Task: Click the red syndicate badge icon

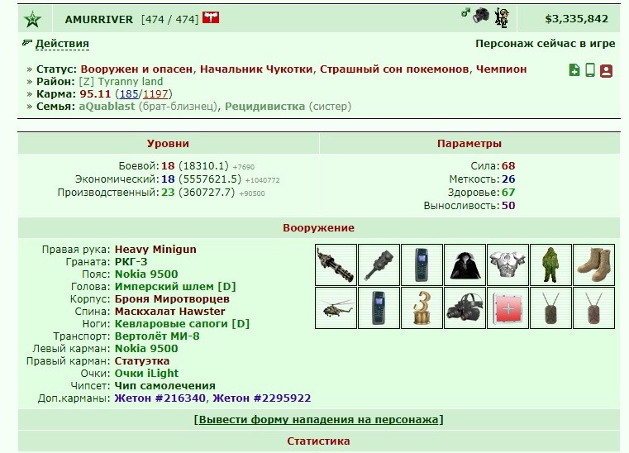Action: click(x=211, y=17)
